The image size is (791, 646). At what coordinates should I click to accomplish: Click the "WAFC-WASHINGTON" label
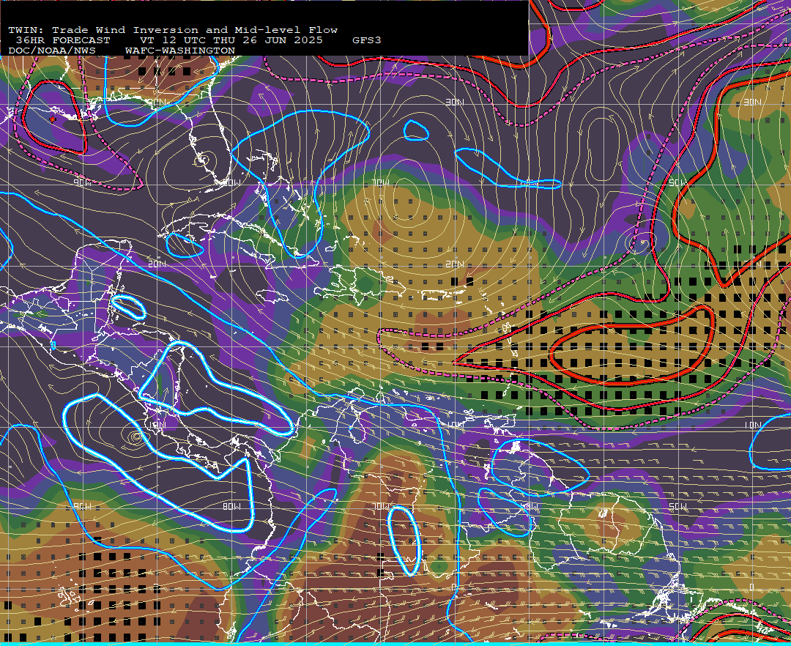(x=179, y=51)
